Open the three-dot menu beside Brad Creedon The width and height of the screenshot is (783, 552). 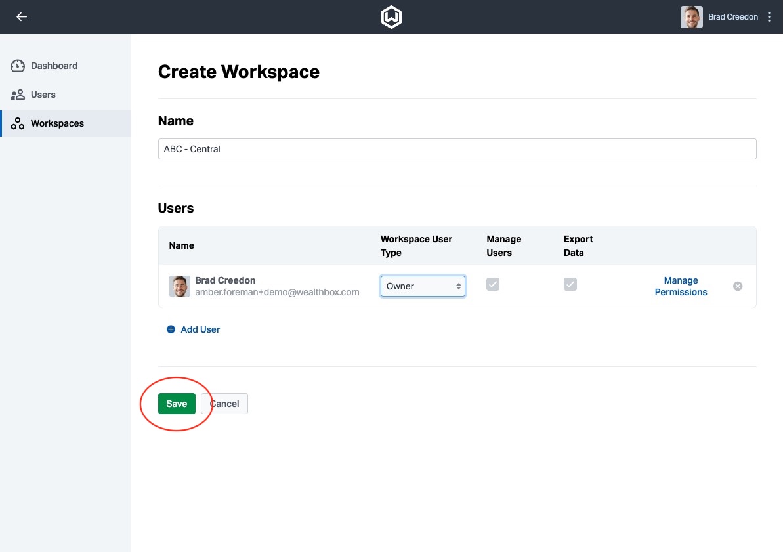point(769,16)
